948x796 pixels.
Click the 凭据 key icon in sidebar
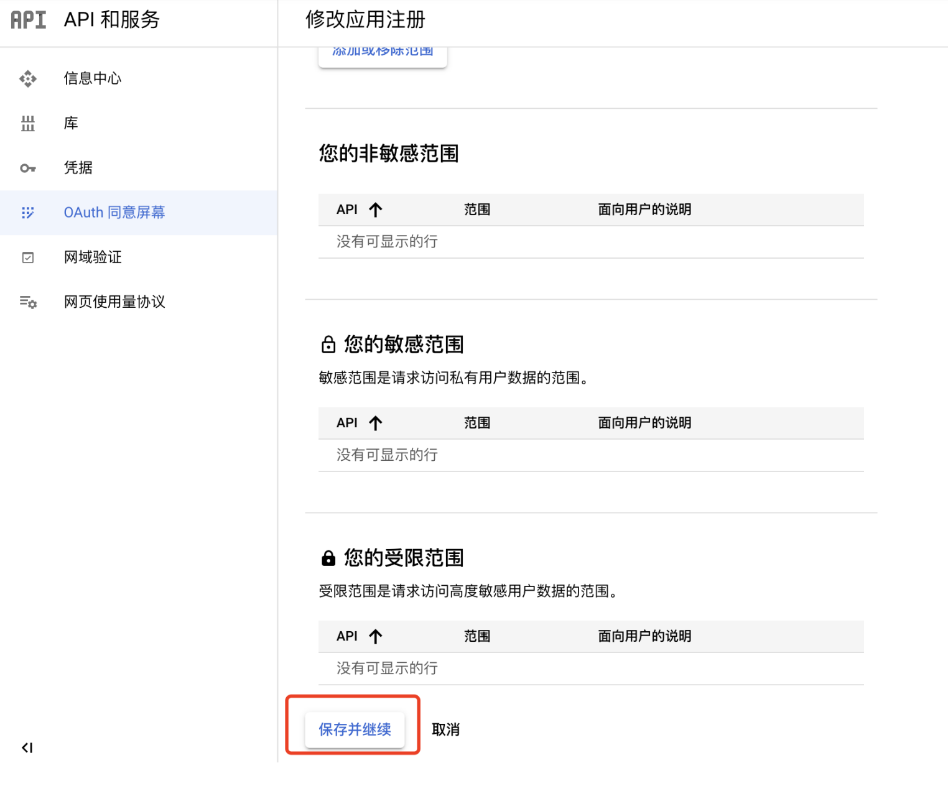click(27, 168)
